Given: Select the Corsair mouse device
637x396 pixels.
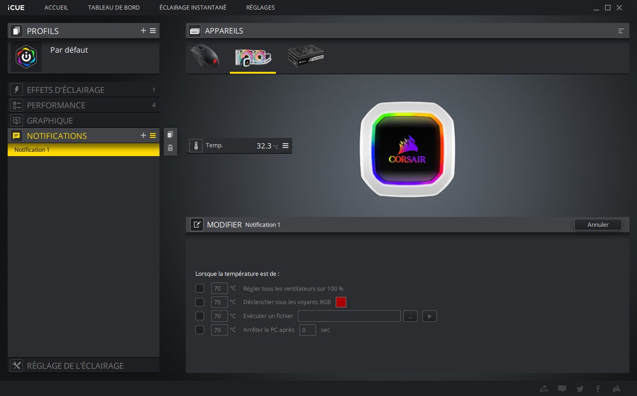Looking at the screenshot, I should coord(205,57).
